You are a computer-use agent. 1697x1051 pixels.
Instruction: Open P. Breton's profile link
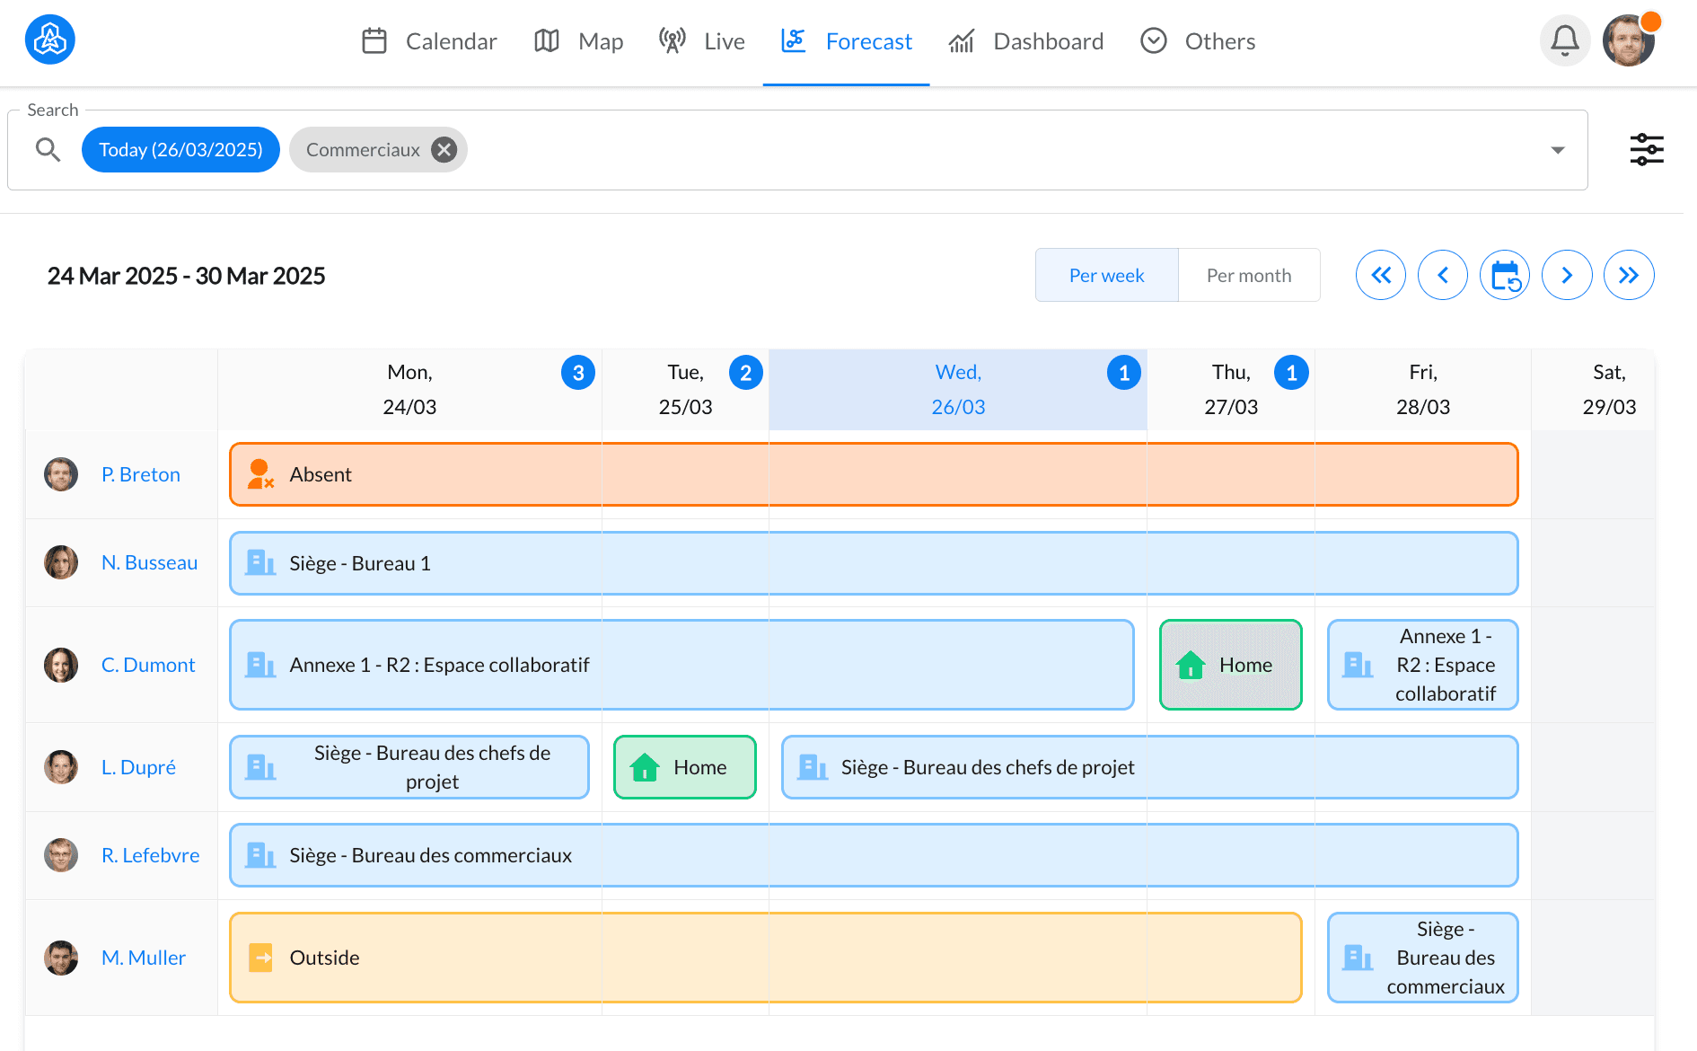click(x=141, y=474)
